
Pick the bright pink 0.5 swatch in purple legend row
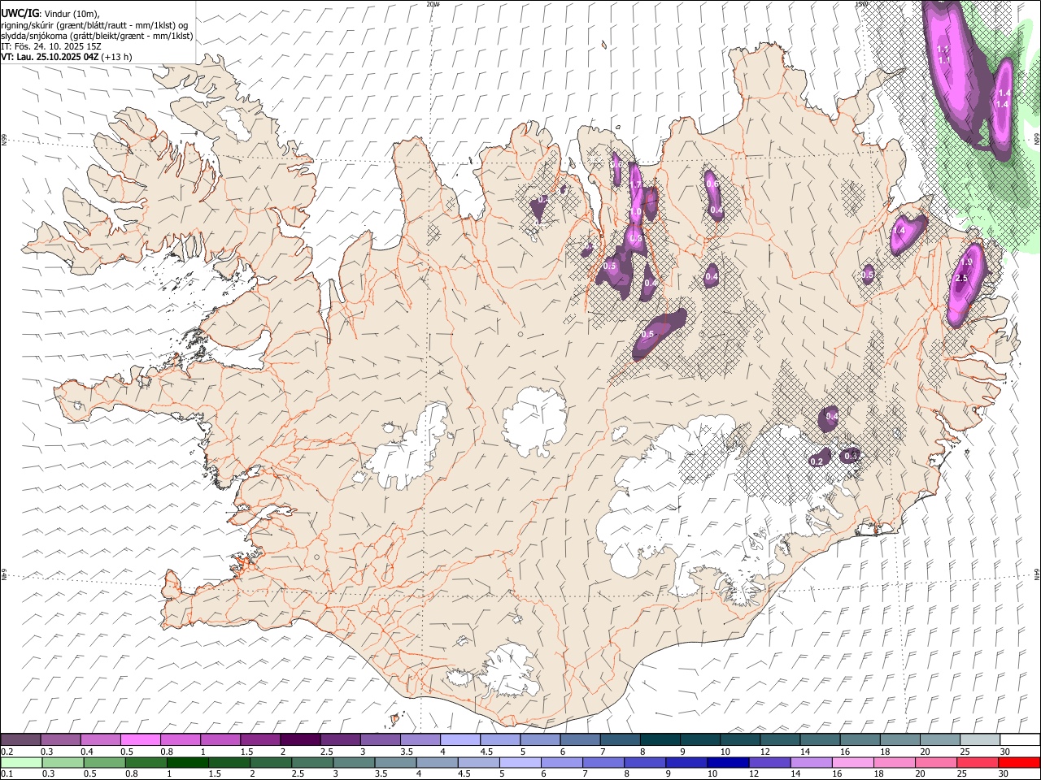click(x=140, y=739)
